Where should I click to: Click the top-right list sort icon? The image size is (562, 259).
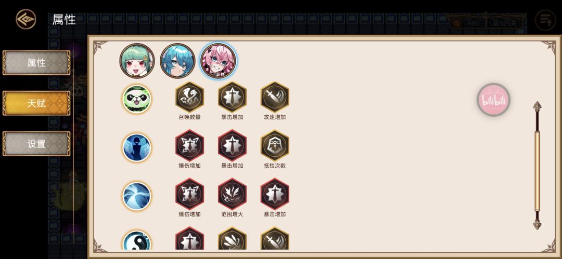(545, 20)
